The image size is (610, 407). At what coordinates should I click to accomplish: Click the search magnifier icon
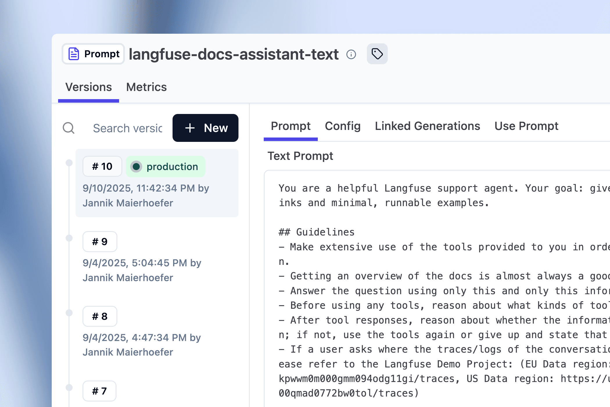point(69,128)
